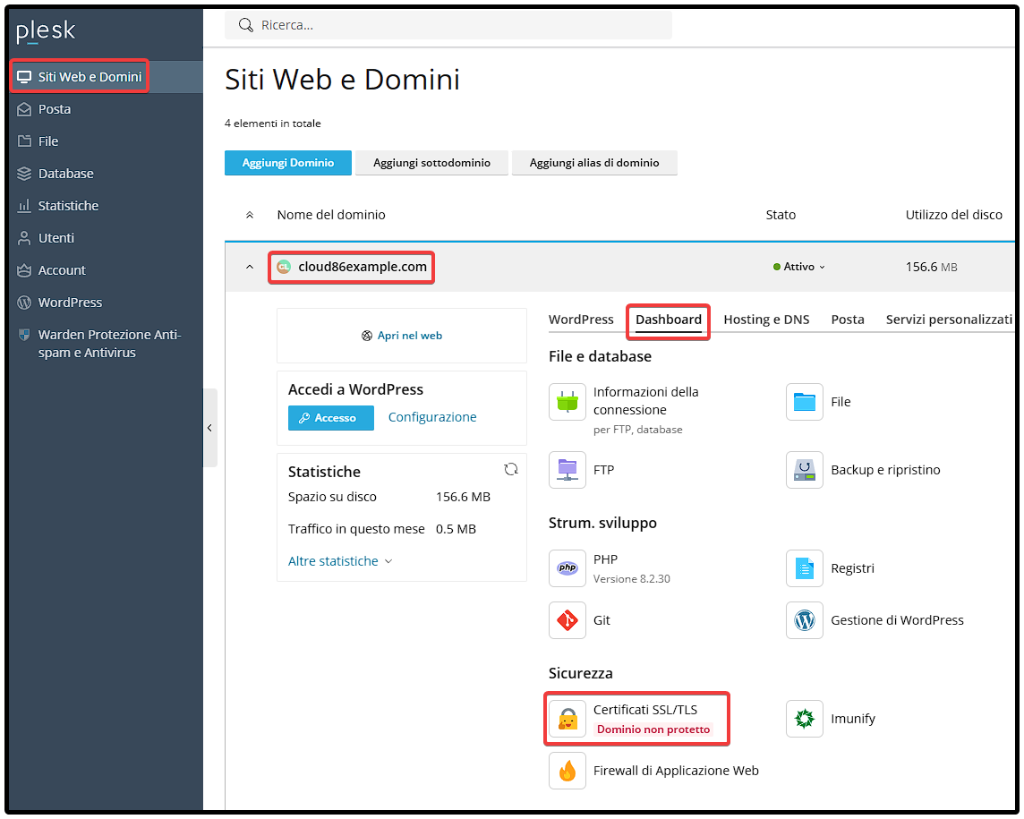Image resolution: width=1024 pixels, height=819 pixels.
Task: Click the Warden shield icon in sidebar
Action: 24,335
